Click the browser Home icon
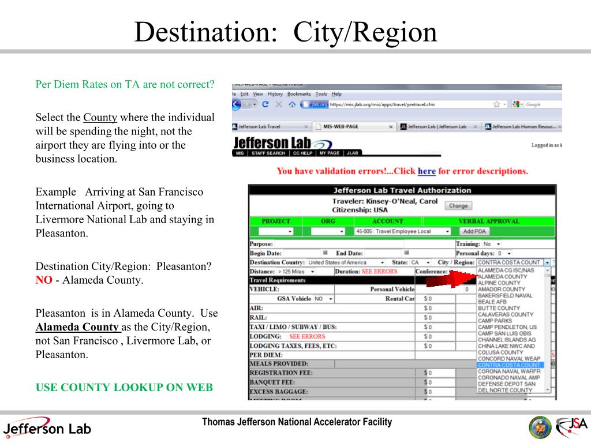 (292, 104)
